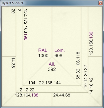Click the window title Пуля # 5320974

click(x=13, y=3)
